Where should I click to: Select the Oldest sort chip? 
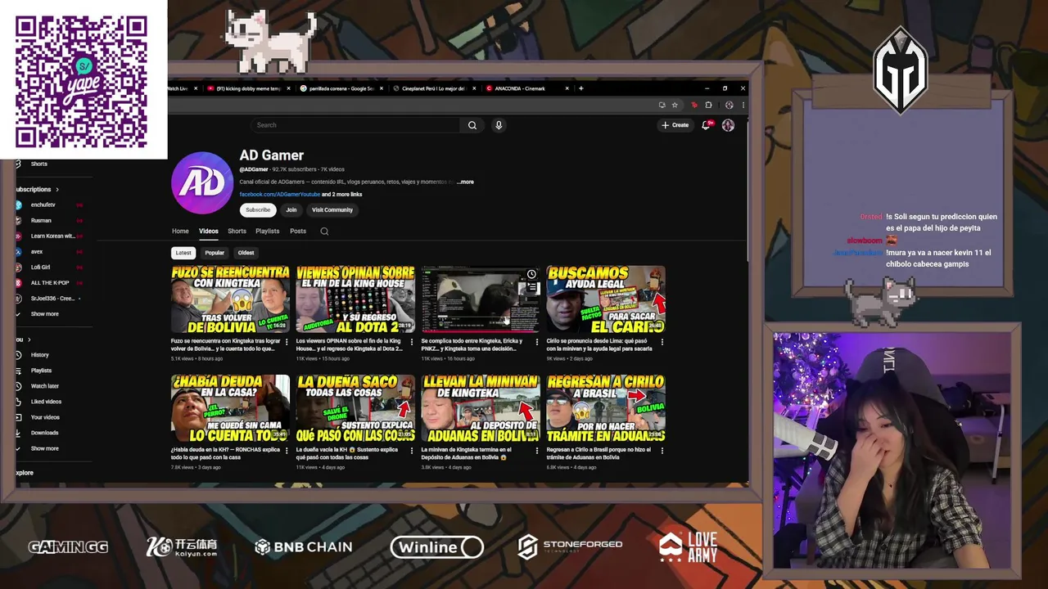click(x=246, y=253)
